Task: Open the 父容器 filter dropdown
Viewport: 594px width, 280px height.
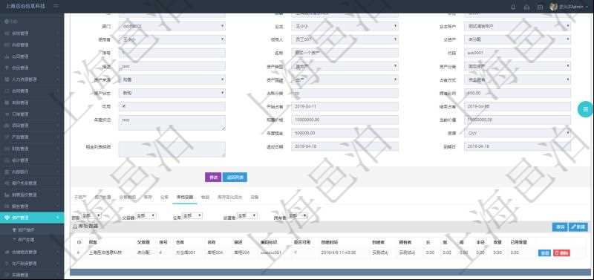Action: pos(146,215)
